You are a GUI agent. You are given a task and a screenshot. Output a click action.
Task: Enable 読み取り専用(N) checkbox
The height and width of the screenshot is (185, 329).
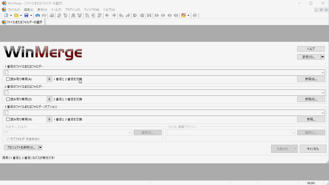click(x=8, y=119)
